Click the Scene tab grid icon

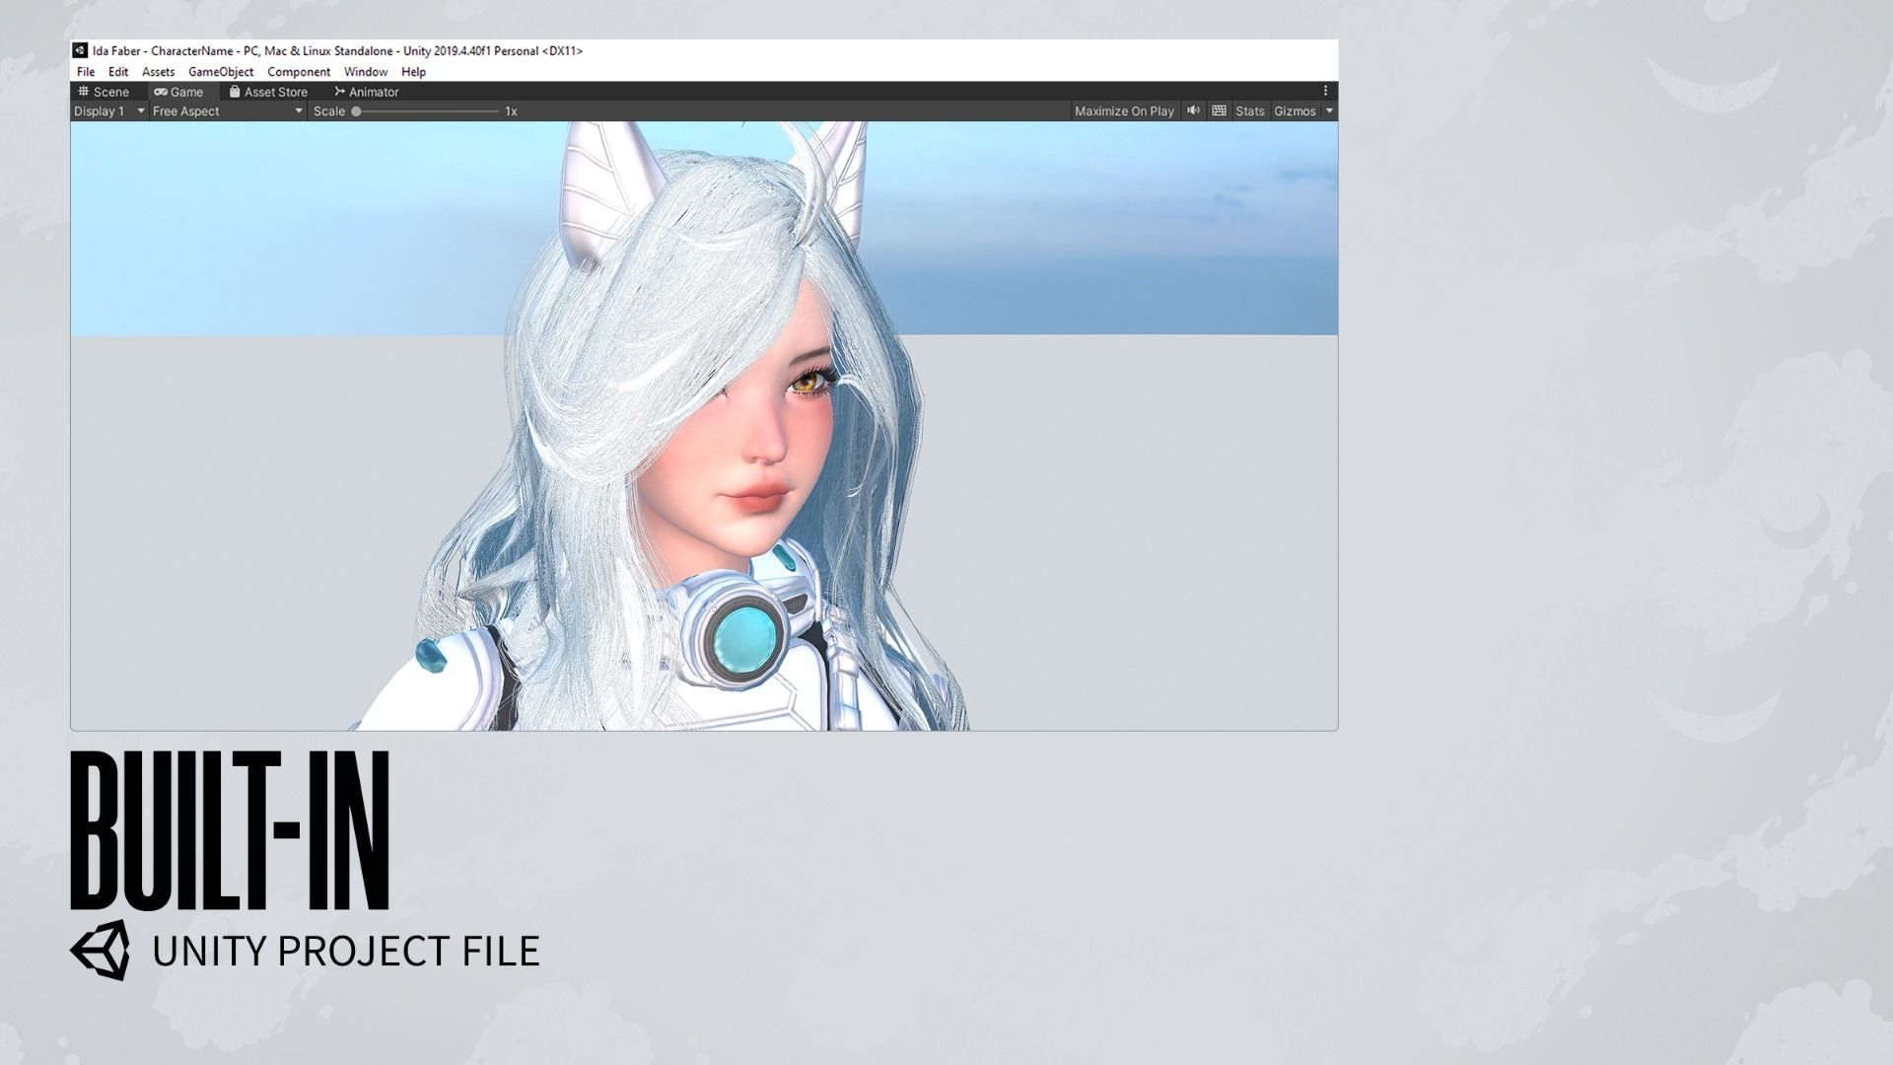84,91
